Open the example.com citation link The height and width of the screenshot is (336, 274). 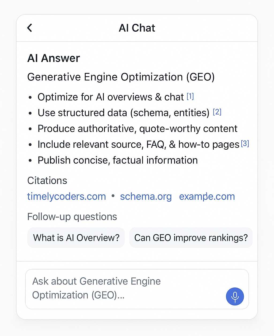tap(207, 196)
